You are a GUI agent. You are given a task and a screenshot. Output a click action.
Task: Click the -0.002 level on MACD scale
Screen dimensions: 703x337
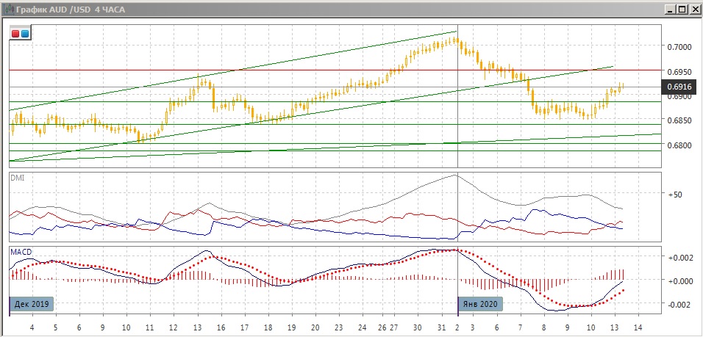point(680,304)
